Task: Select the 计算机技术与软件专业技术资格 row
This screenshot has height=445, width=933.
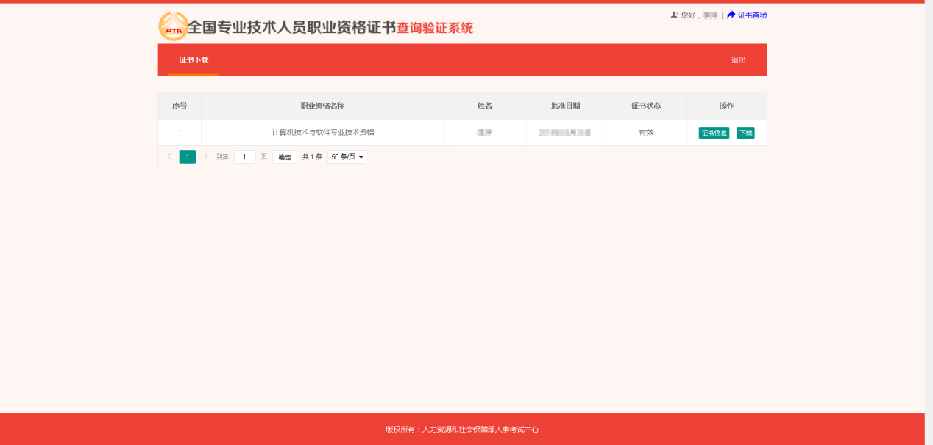Action: pyautogui.click(x=322, y=133)
